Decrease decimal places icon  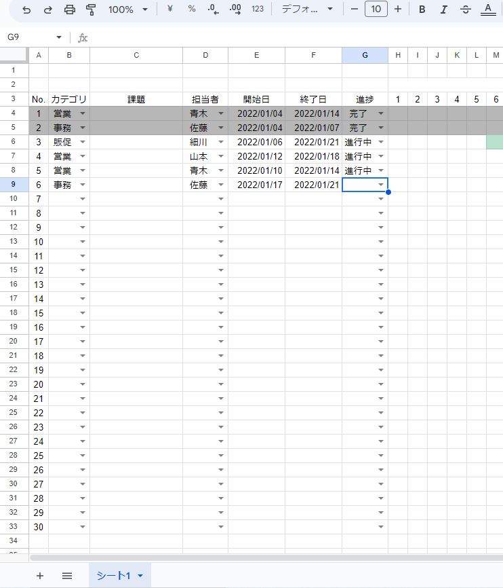[x=213, y=10]
